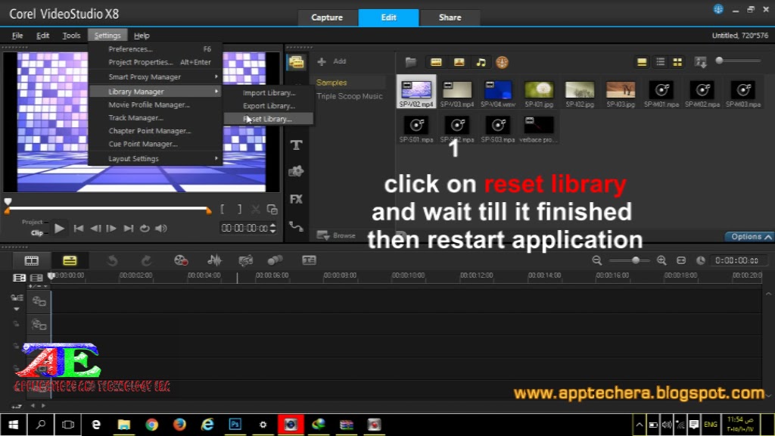Play the preview
This screenshot has width=775, height=436.
[59, 229]
